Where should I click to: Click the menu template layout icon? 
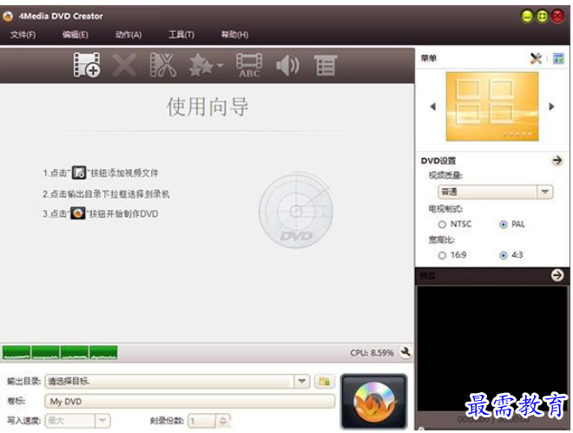[x=558, y=58]
